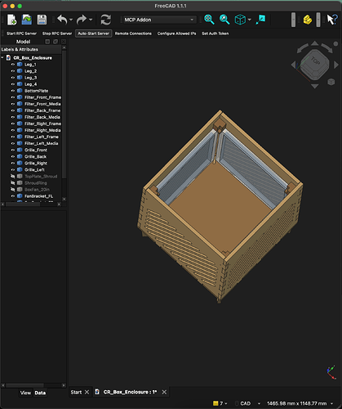Undo the last action

62,20
